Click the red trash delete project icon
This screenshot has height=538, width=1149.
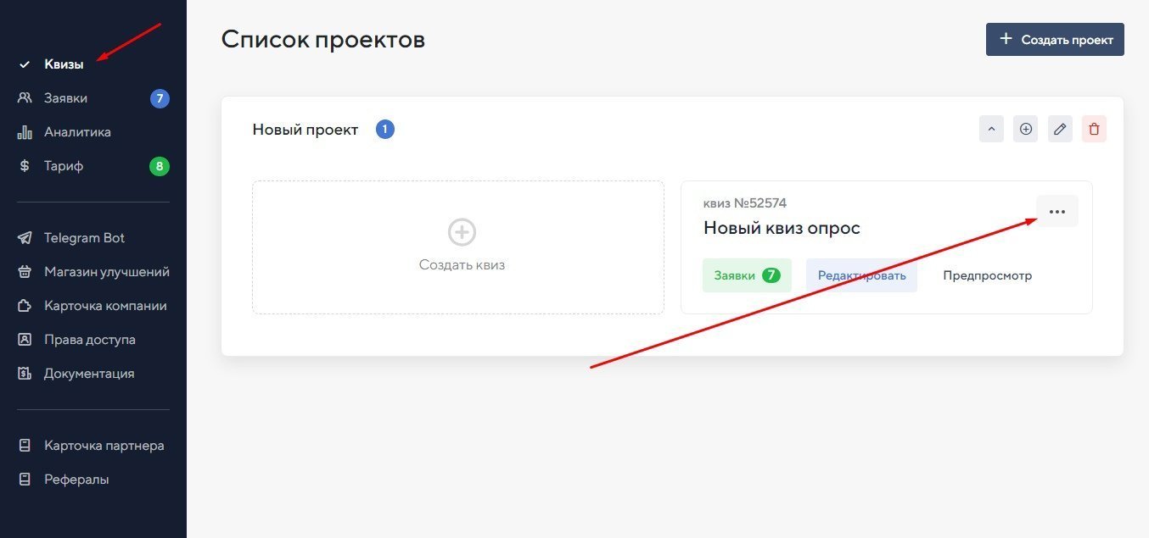click(1094, 130)
